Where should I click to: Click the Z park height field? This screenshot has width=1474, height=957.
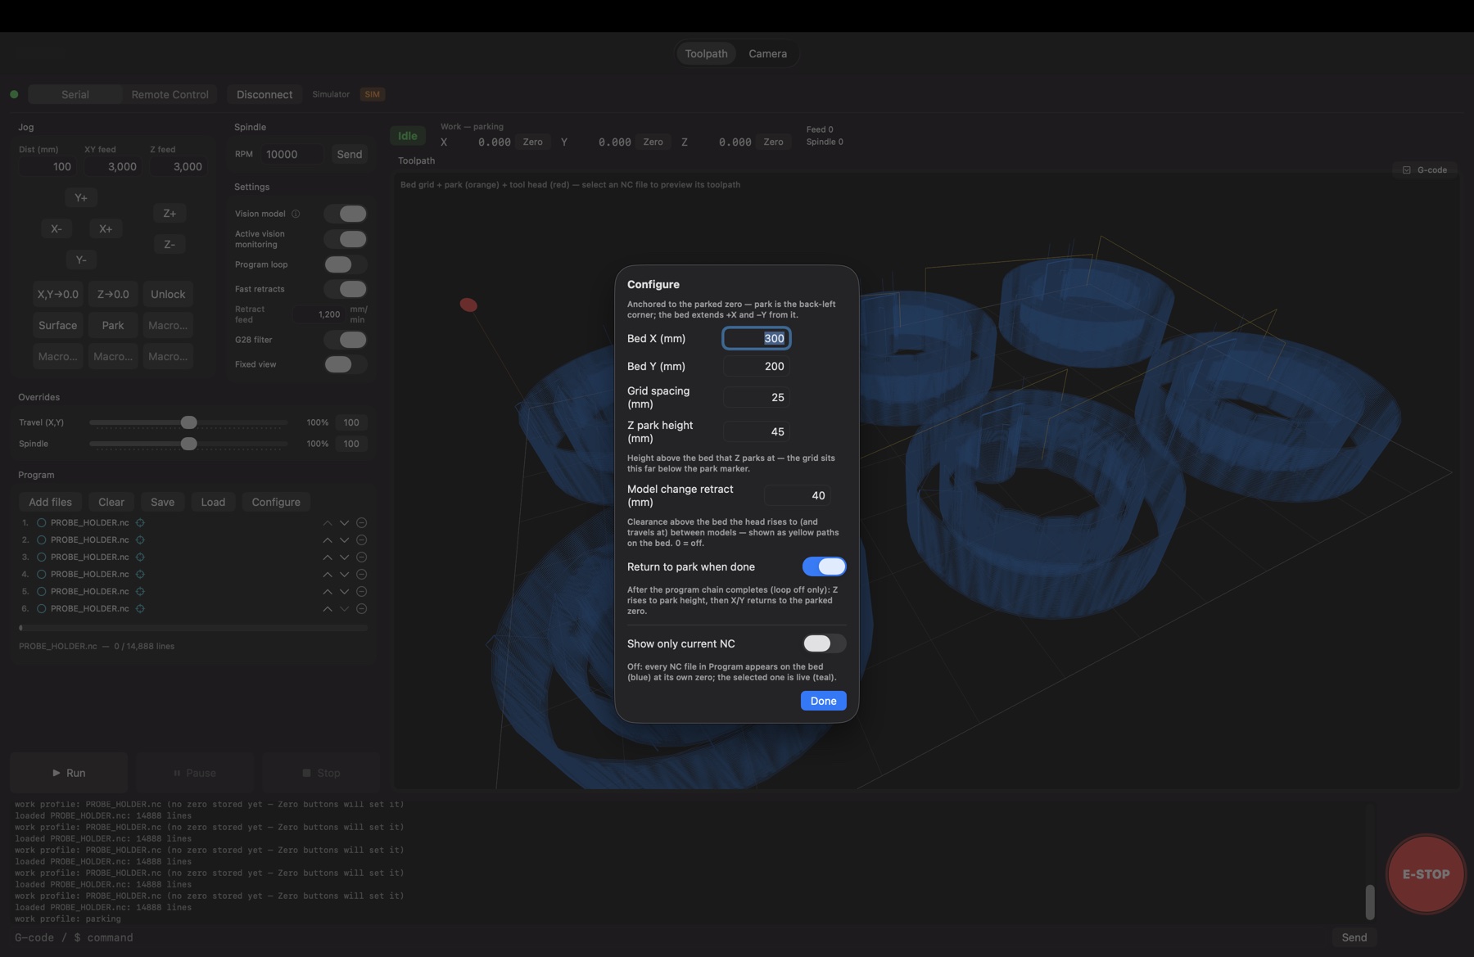click(x=757, y=431)
